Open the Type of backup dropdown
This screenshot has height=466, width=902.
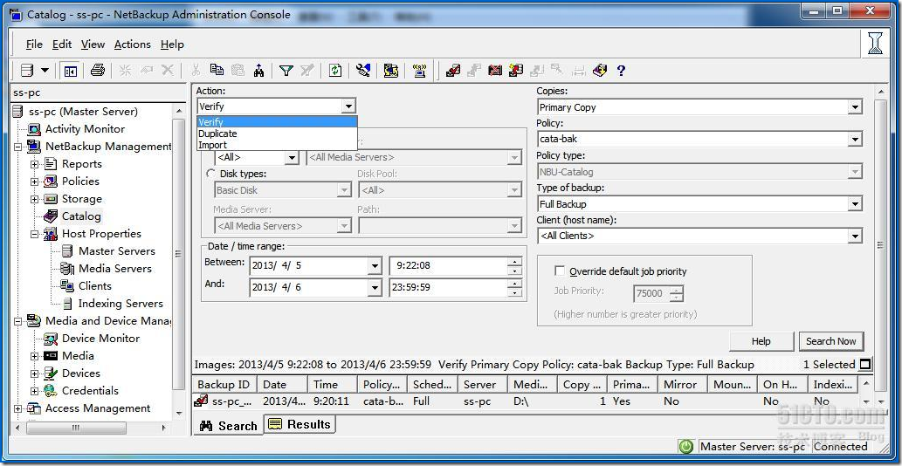click(x=855, y=204)
